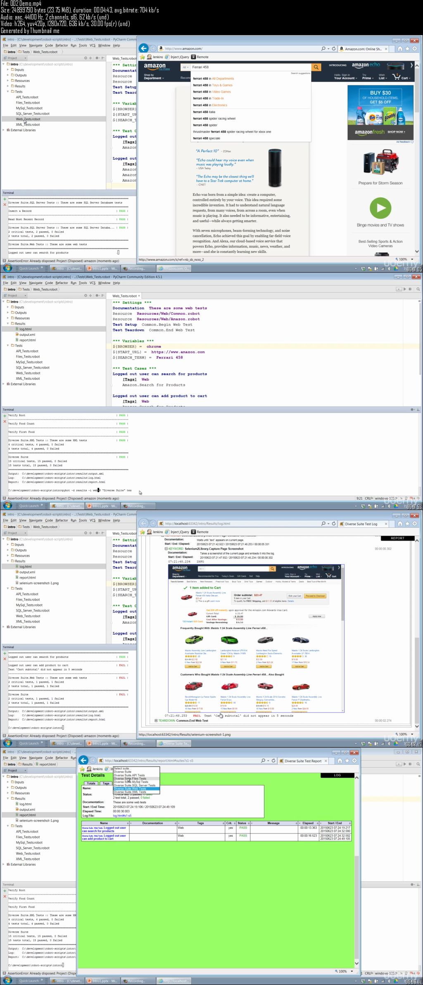Add new terminal session in PyCharm beside Amazon page

(x=5, y=199)
